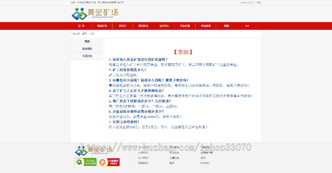Click the answer 最低充值10元 最高充值50000元
This screenshot has width=332, height=173.
145,117
